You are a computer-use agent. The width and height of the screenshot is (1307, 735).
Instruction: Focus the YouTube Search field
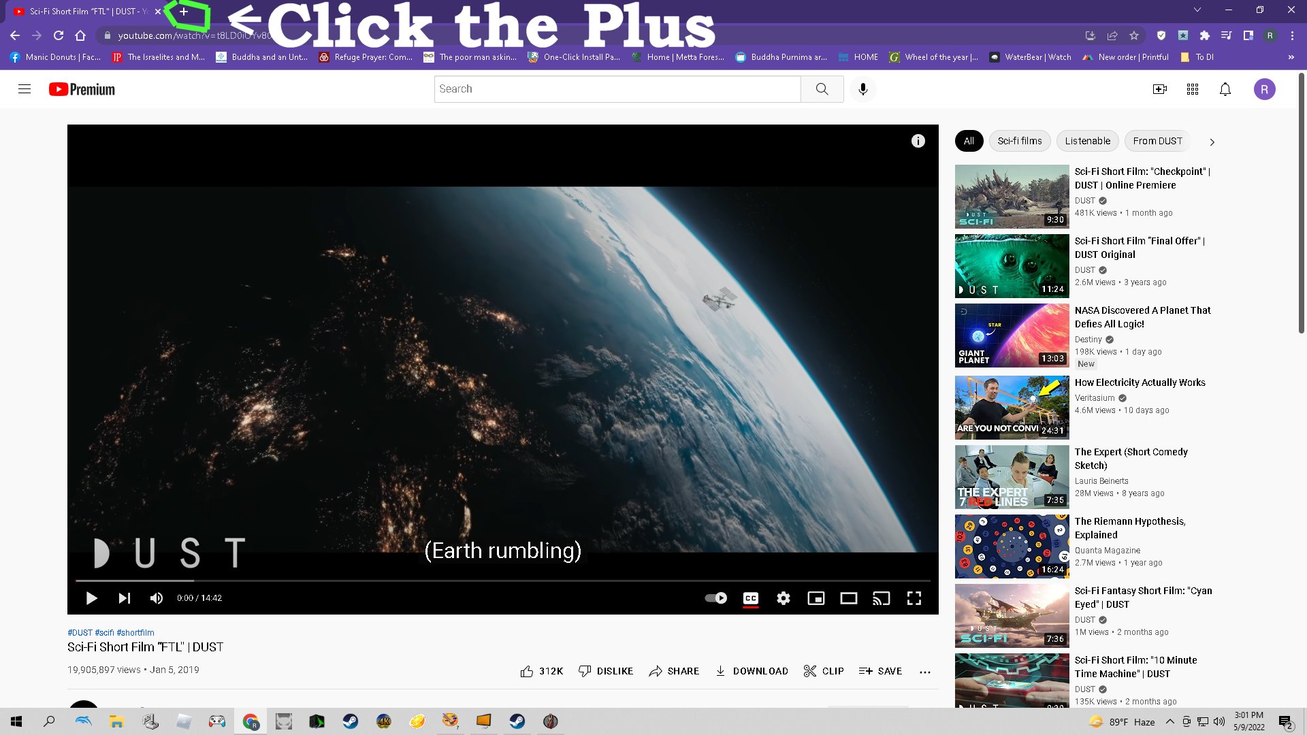click(617, 89)
